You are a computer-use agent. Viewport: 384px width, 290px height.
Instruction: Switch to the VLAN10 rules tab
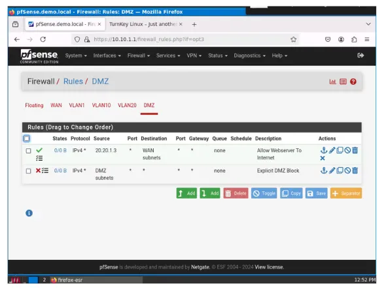pos(101,105)
